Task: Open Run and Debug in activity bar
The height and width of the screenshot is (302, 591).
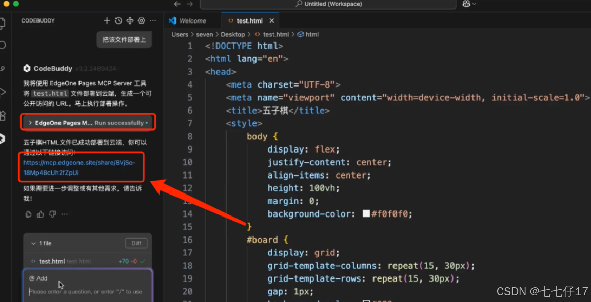Action: [x=2, y=92]
